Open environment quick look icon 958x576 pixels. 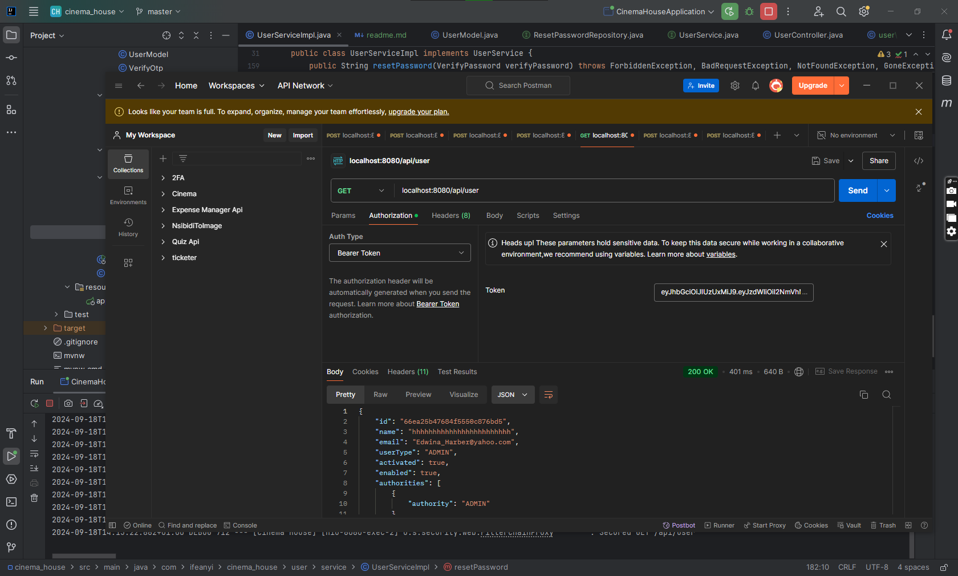pyautogui.click(x=919, y=135)
